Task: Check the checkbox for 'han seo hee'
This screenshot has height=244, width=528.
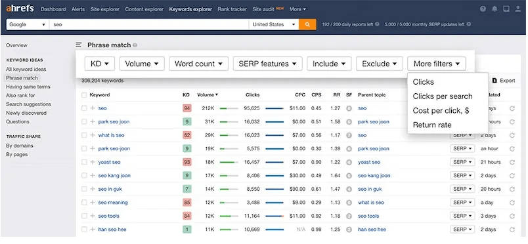Action: [84, 230]
